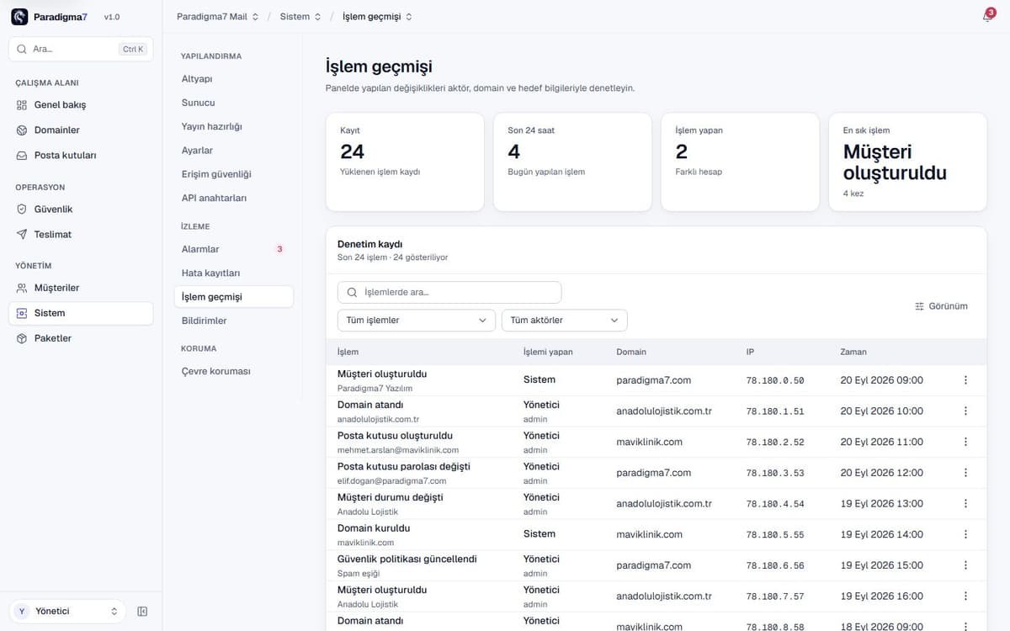Click the İşlem column header

tap(348, 352)
